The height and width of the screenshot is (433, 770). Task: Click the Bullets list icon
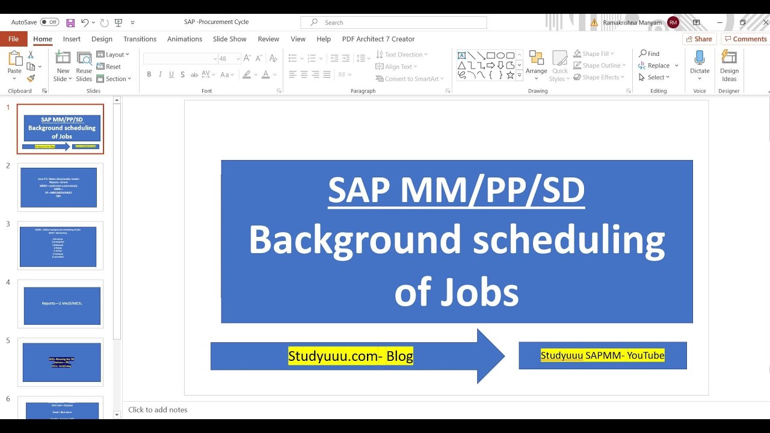tap(292, 58)
